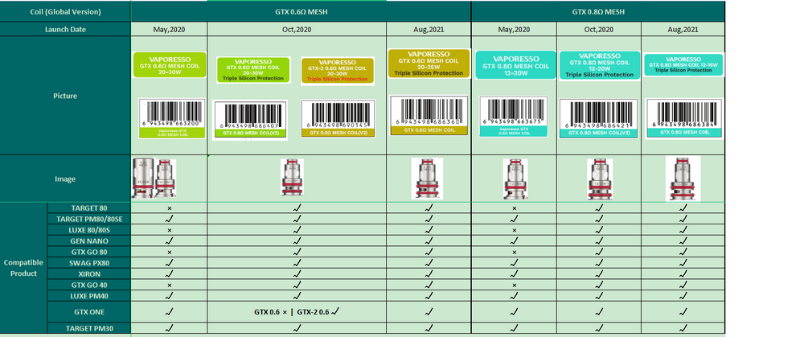Click GTX ONE check mark under GTX 0.8Ω Aug,2021
Image resolution: width=804 pixels, height=337 pixels.
[x=683, y=311]
